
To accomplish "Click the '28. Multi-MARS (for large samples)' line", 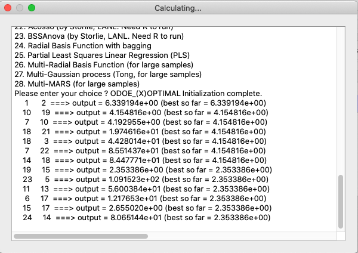I will [x=77, y=84].
